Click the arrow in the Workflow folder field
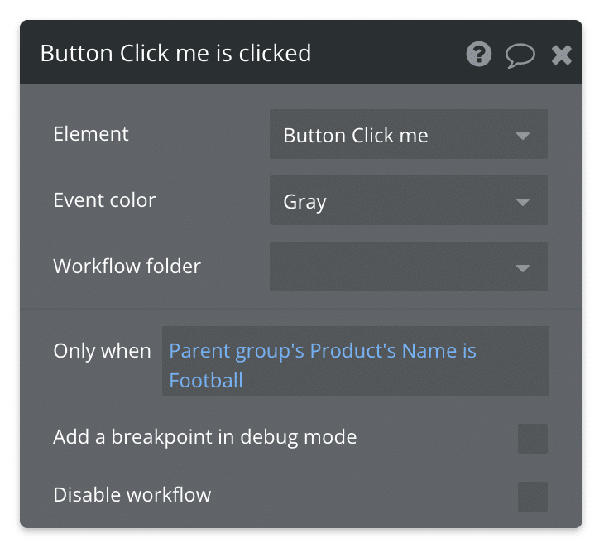 [522, 268]
